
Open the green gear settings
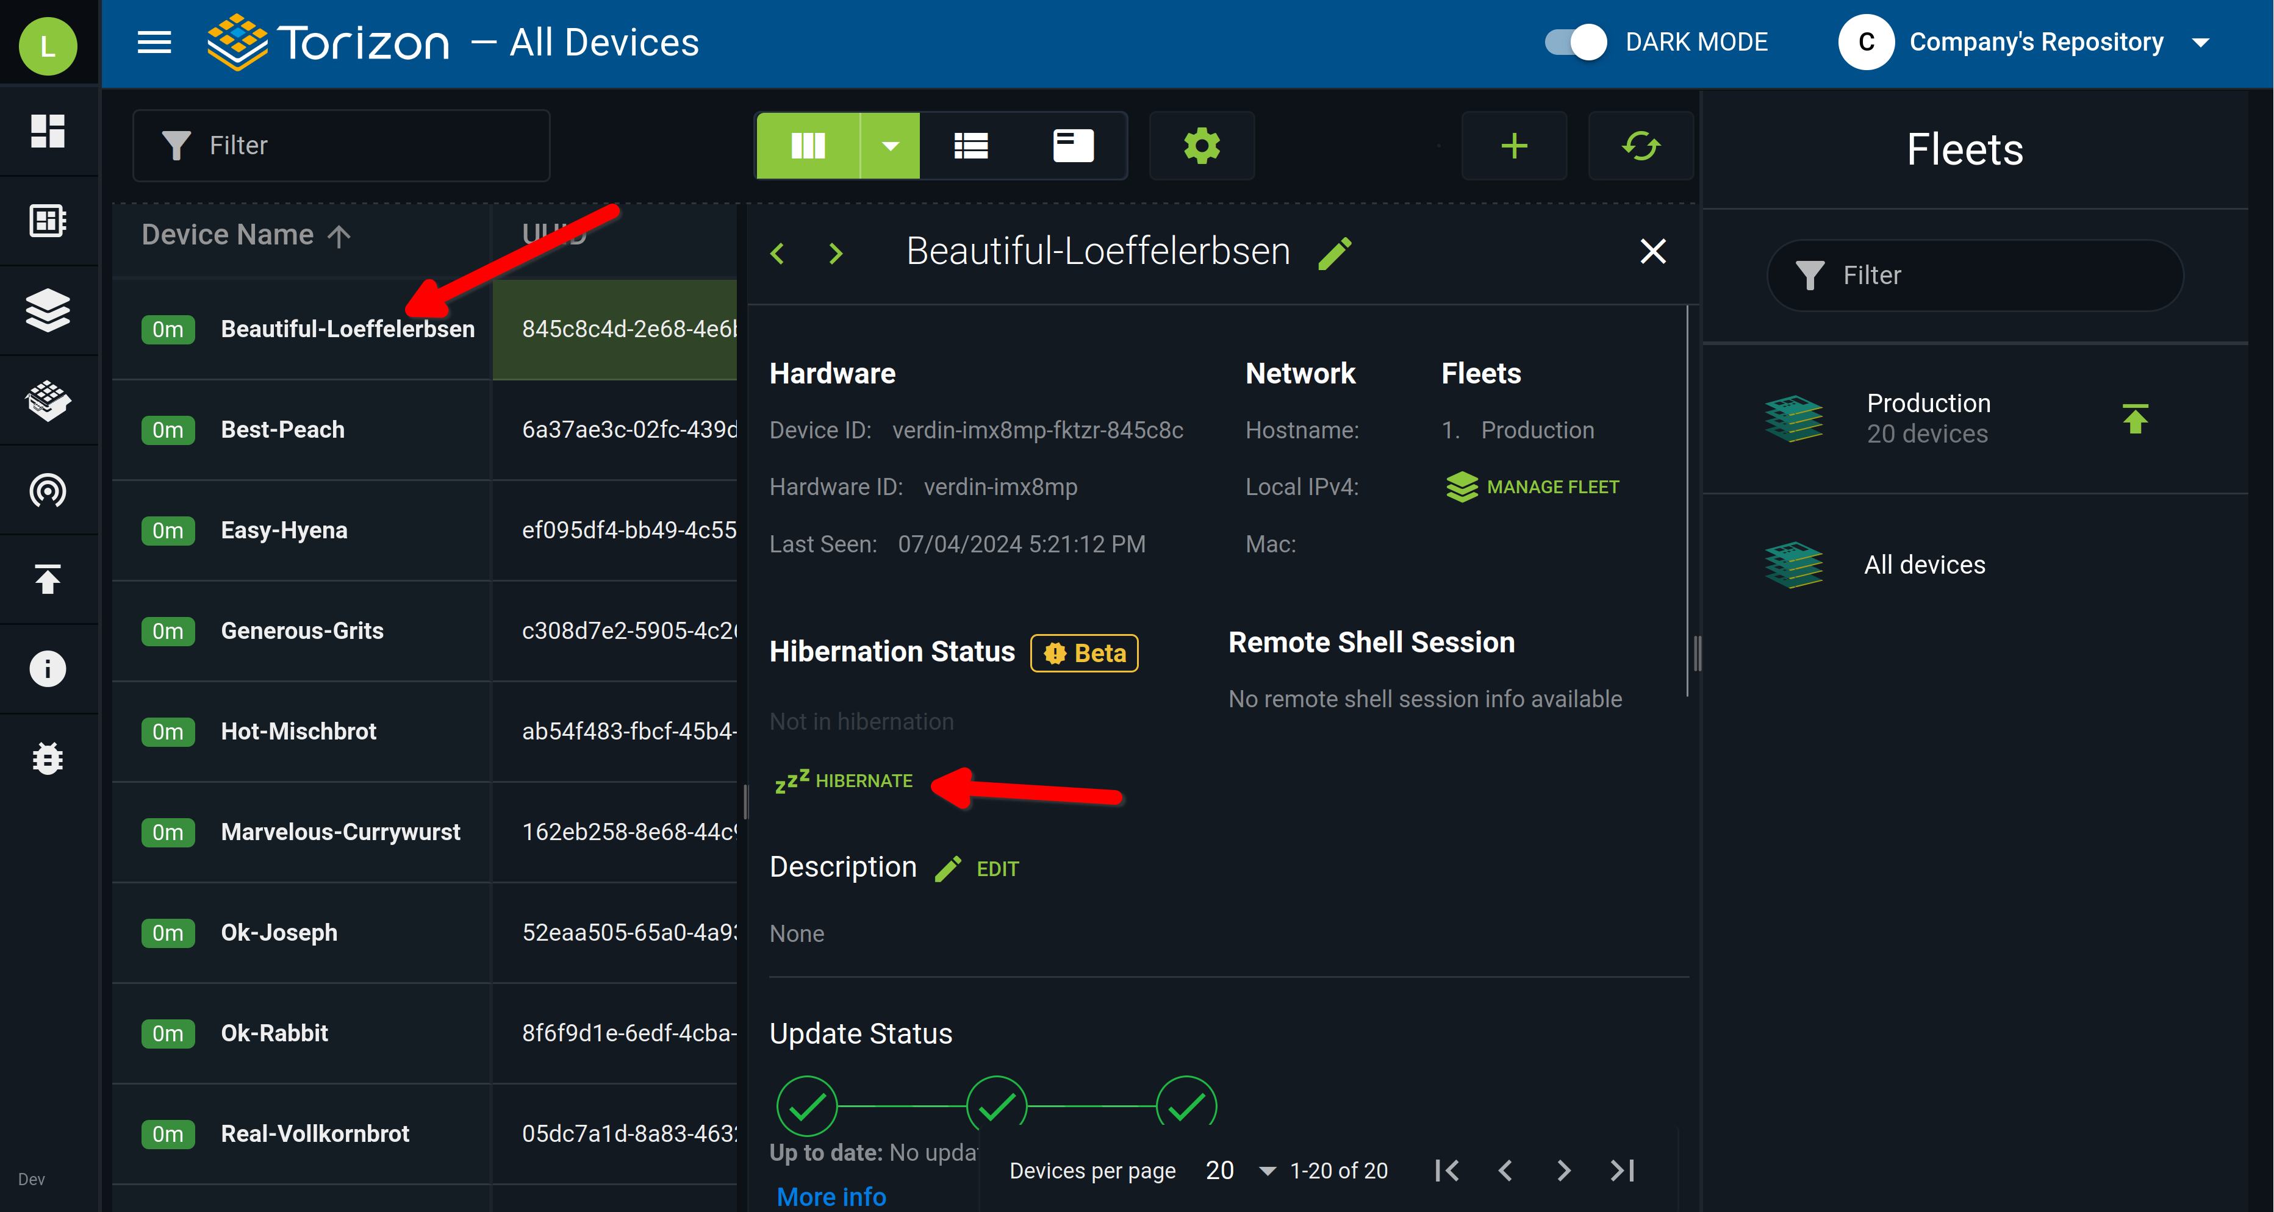point(1202,146)
